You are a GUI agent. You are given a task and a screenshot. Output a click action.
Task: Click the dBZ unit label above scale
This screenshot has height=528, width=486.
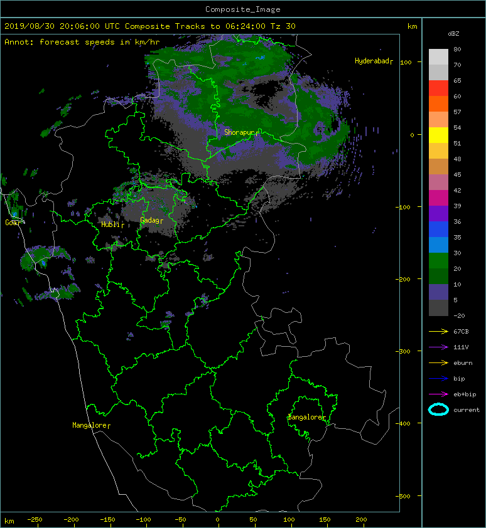(x=453, y=34)
